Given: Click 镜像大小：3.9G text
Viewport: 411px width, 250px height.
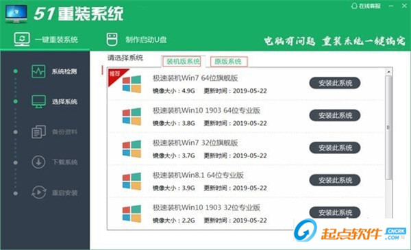Looking at the screenshot, I should click(174, 188).
